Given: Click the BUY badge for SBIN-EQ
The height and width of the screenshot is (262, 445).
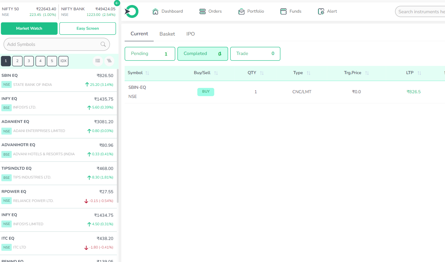Looking at the screenshot, I should (206, 92).
